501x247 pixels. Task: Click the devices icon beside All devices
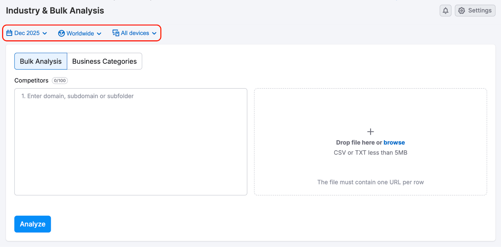115,33
